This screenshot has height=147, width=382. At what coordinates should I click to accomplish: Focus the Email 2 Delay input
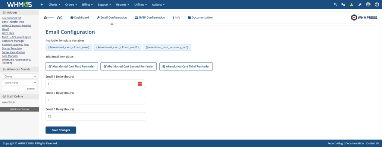pos(95,100)
